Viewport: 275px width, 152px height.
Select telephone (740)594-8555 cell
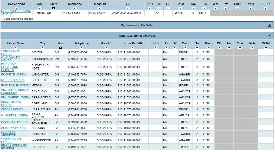75,13
